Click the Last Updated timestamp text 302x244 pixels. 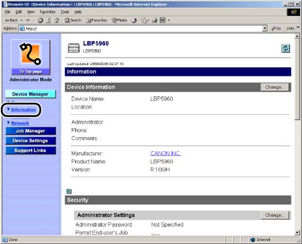(95, 64)
